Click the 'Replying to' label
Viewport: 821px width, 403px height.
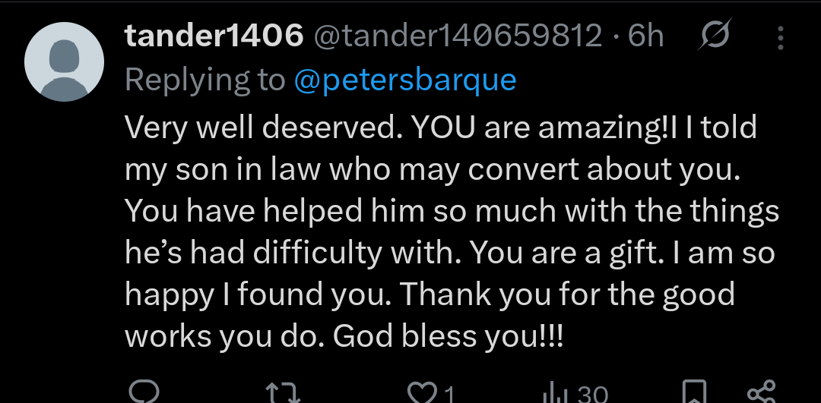[204, 79]
